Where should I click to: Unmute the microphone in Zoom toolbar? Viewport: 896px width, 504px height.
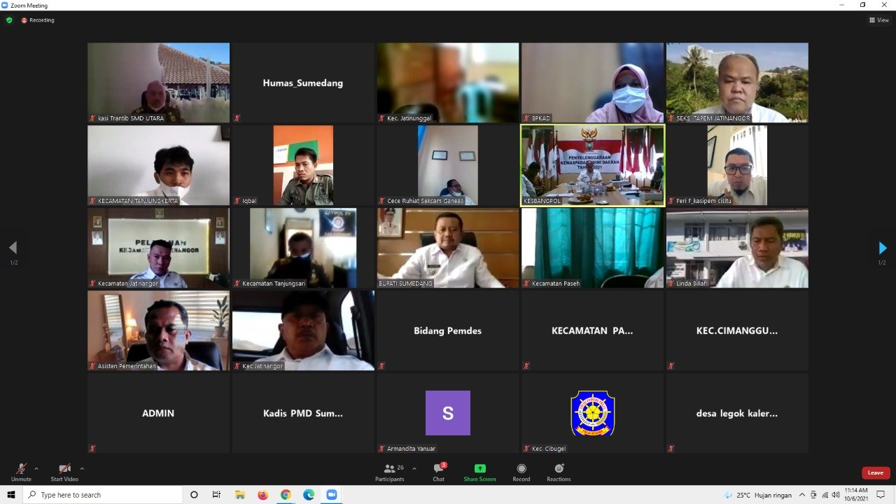pyautogui.click(x=21, y=470)
